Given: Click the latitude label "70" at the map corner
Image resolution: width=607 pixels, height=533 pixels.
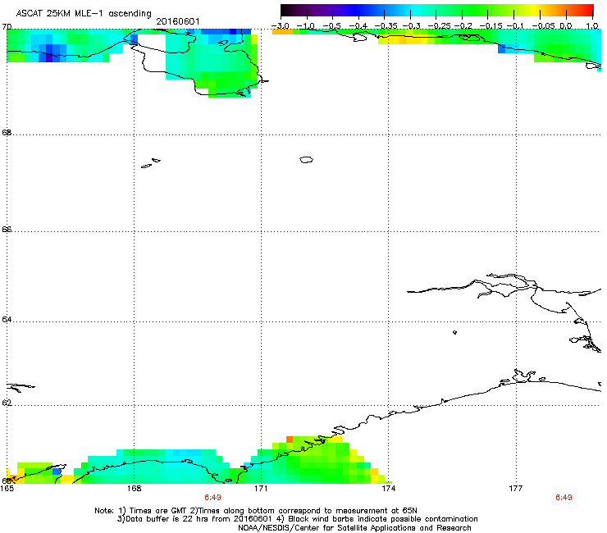Looking at the screenshot, I should (7, 27).
